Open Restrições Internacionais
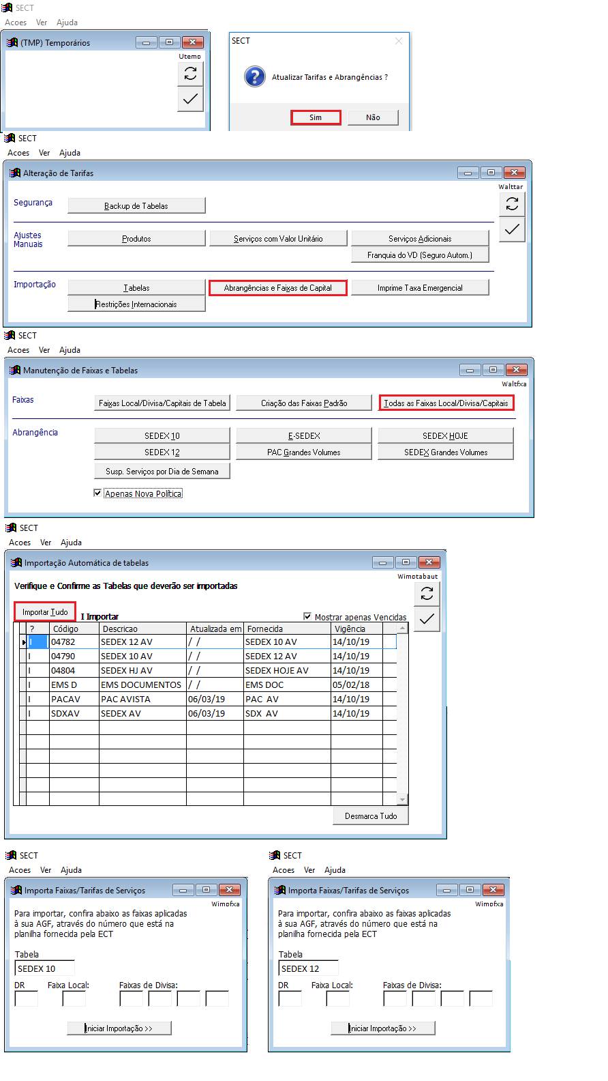Viewport: 608px width, 1081px height. point(136,304)
